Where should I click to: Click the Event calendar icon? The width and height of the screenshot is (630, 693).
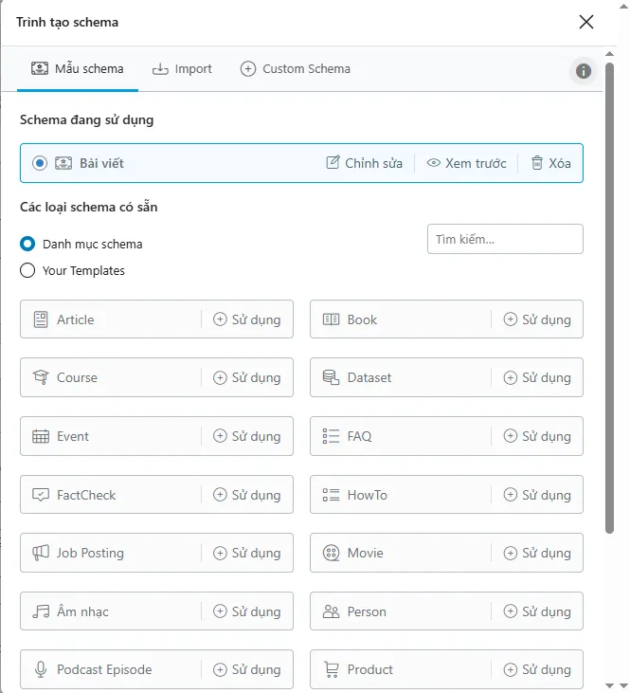[x=41, y=436]
